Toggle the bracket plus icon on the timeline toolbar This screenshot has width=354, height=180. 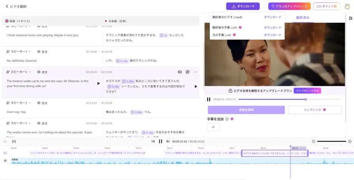pos(14,141)
